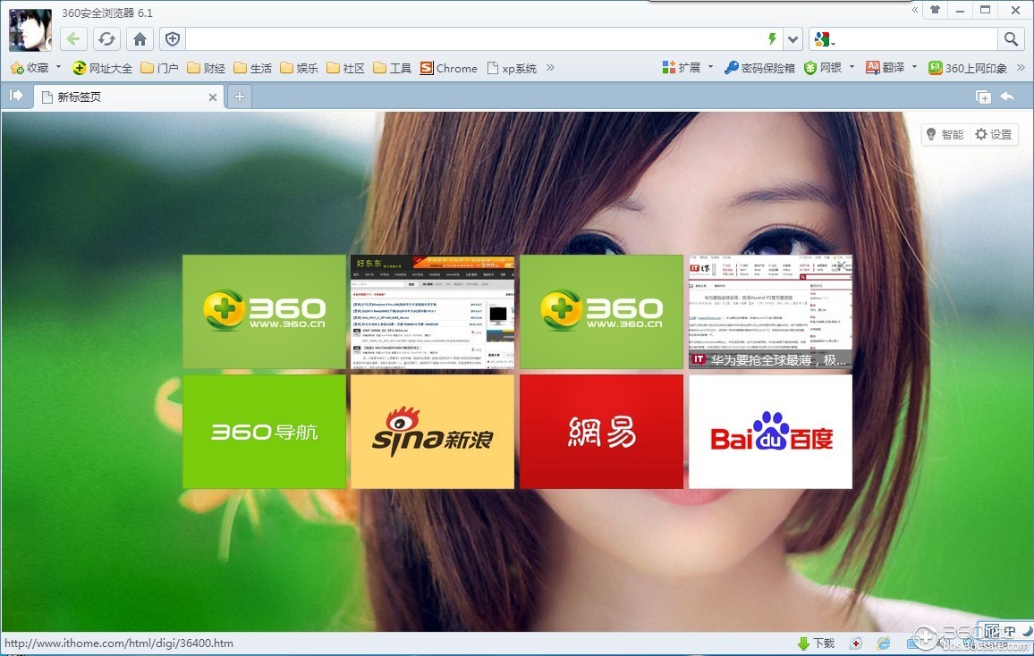The width and height of the screenshot is (1034, 656).
Task: Click the restore closed tab arrow icon
Action: tap(1007, 97)
